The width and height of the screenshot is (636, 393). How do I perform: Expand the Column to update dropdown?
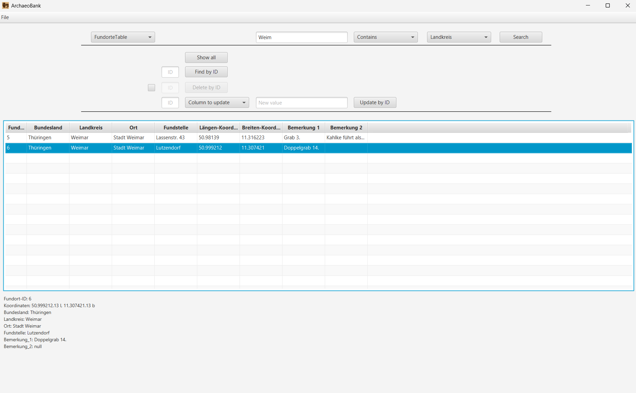click(217, 103)
